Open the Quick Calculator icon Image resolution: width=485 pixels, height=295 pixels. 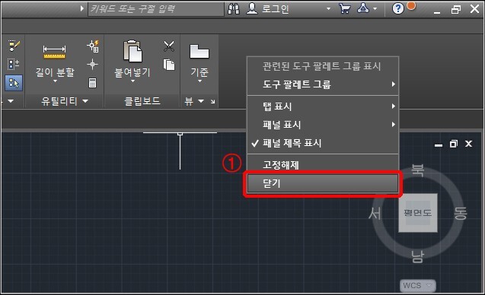tap(92, 83)
